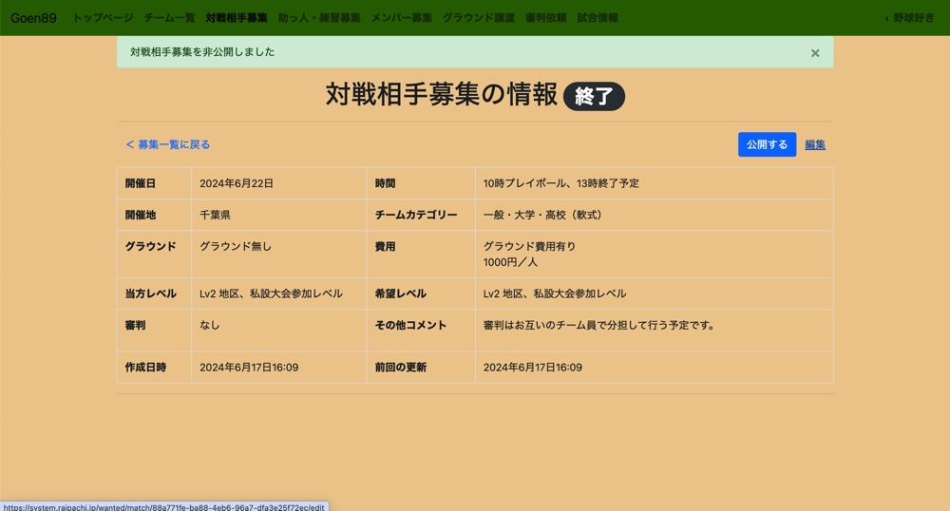
Task: Click 一般・大学・高校(軟式) category value
Action: coord(544,215)
